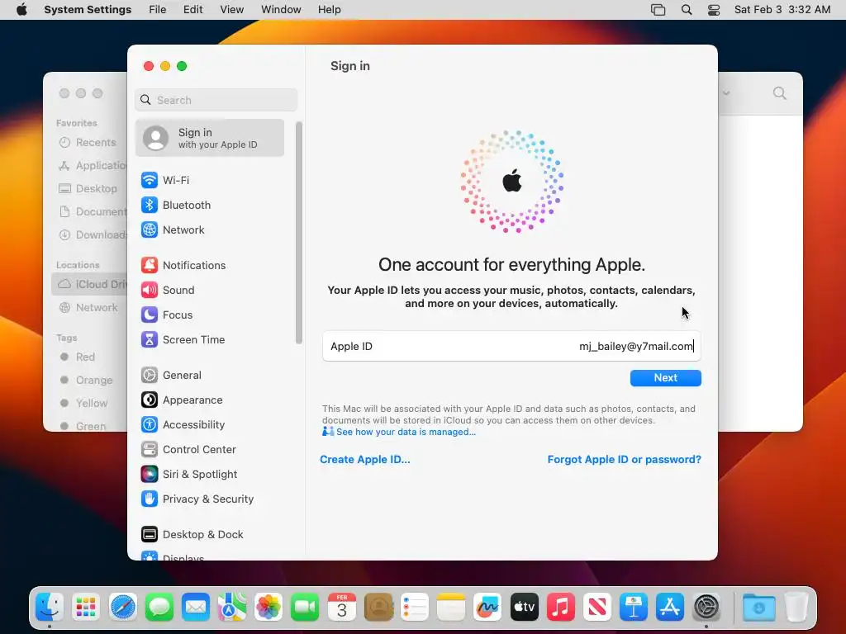Image resolution: width=846 pixels, height=634 pixels.
Task: Open Downloads folder in the Dock
Action: click(x=758, y=608)
